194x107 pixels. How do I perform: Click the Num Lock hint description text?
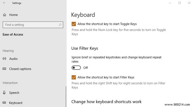(119, 32)
